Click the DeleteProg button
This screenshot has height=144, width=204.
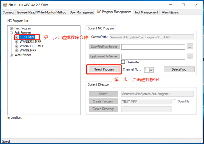[x=179, y=69]
